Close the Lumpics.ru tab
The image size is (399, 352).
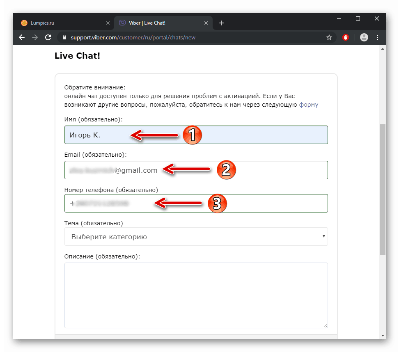[108, 23]
